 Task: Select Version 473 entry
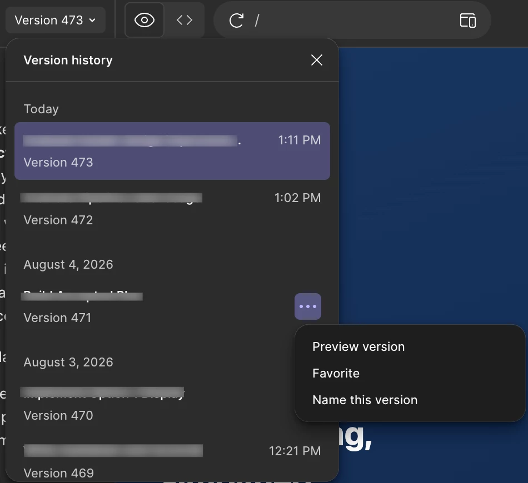pyautogui.click(x=172, y=151)
